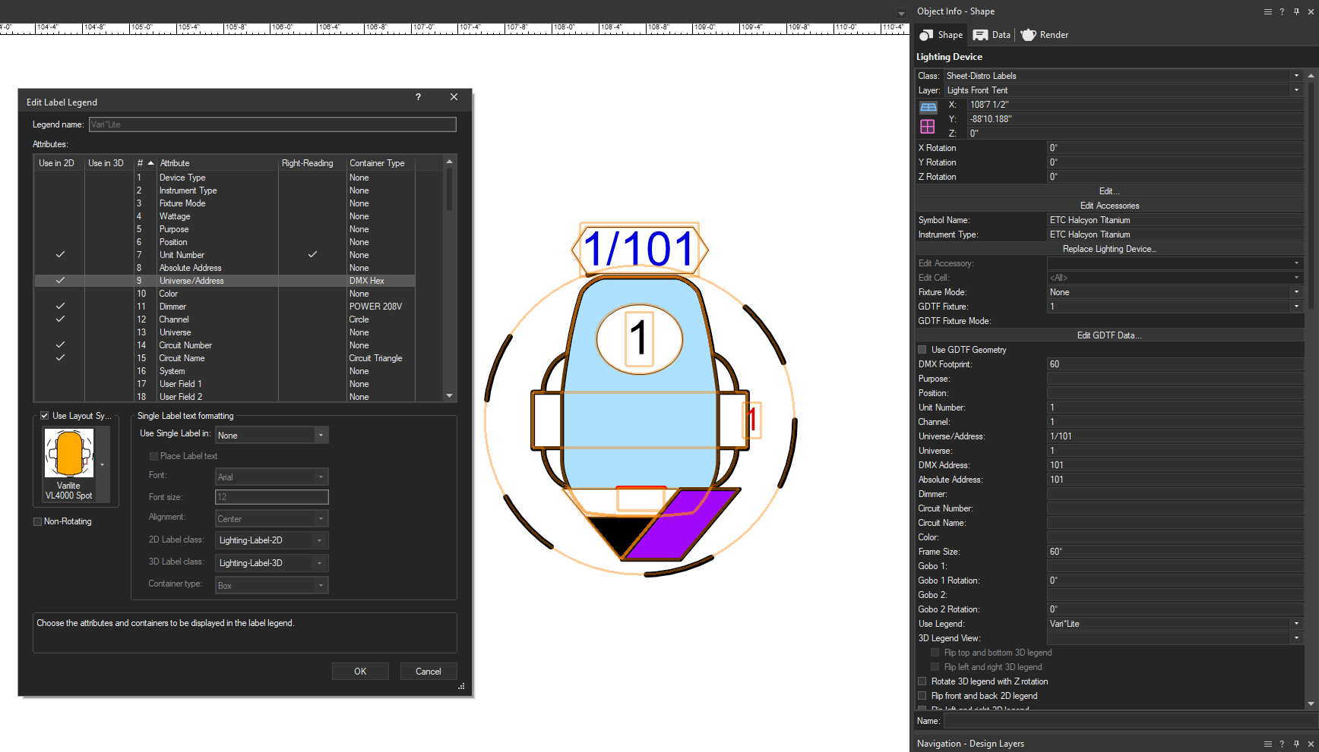The height and width of the screenshot is (752, 1319).
Task: Click the pink position grid icon beside Y
Action: click(928, 127)
